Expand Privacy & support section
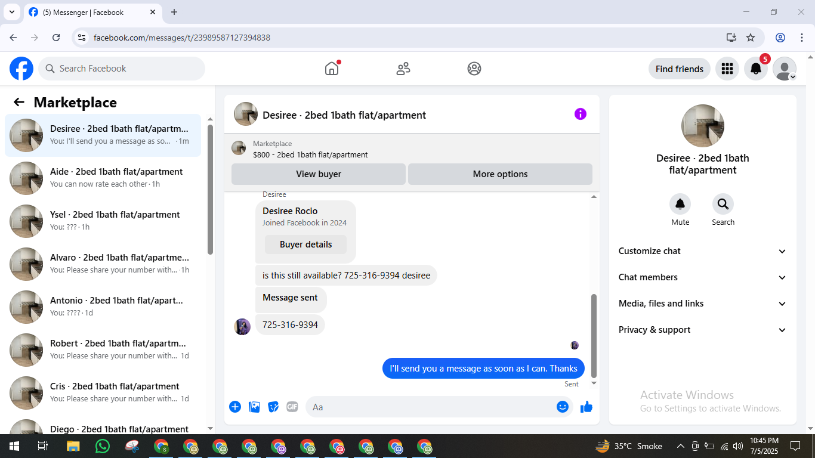This screenshot has width=815, height=458. tap(703, 330)
